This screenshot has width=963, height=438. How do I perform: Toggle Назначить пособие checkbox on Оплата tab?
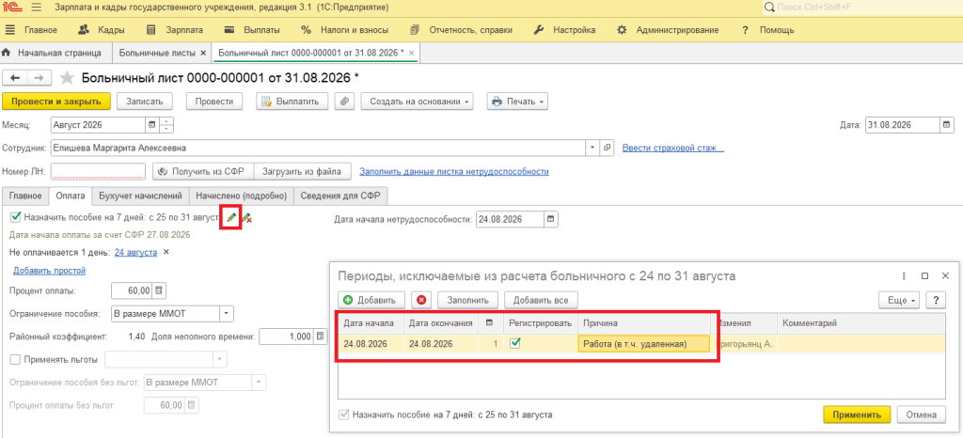tap(15, 216)
